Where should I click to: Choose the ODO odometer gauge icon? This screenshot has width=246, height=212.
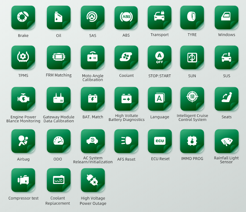[x=59, y=141]
